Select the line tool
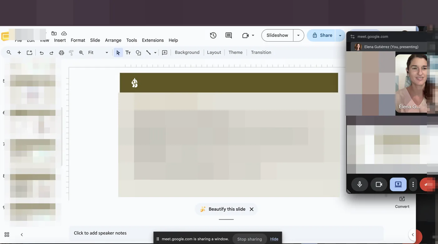This screenshot has height=244, width=438. [149, 53]
